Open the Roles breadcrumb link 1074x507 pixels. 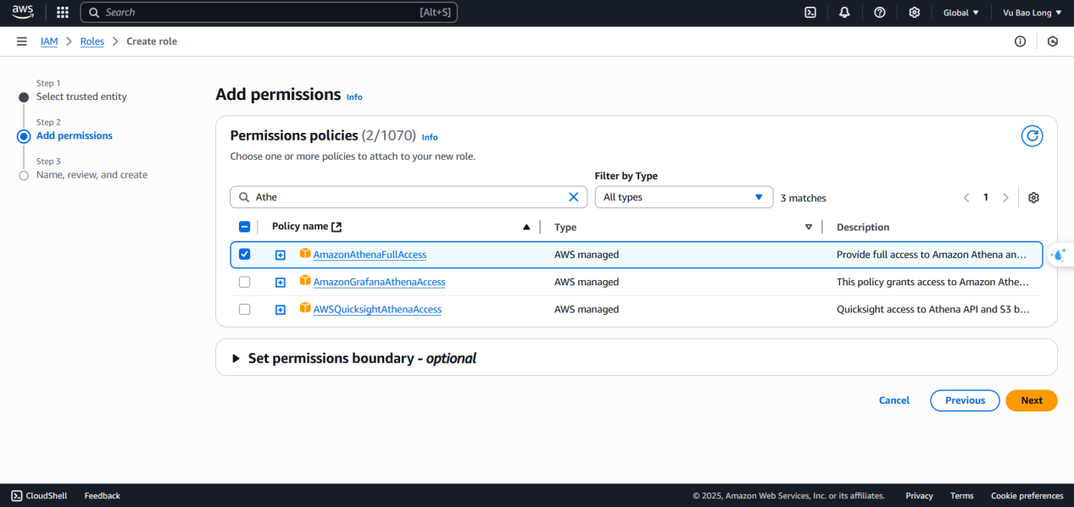92,41
